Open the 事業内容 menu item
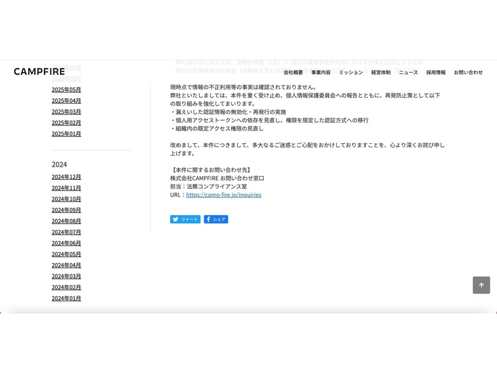The width and height of the screenshot is (497, 373). click(x=321, y=72)
